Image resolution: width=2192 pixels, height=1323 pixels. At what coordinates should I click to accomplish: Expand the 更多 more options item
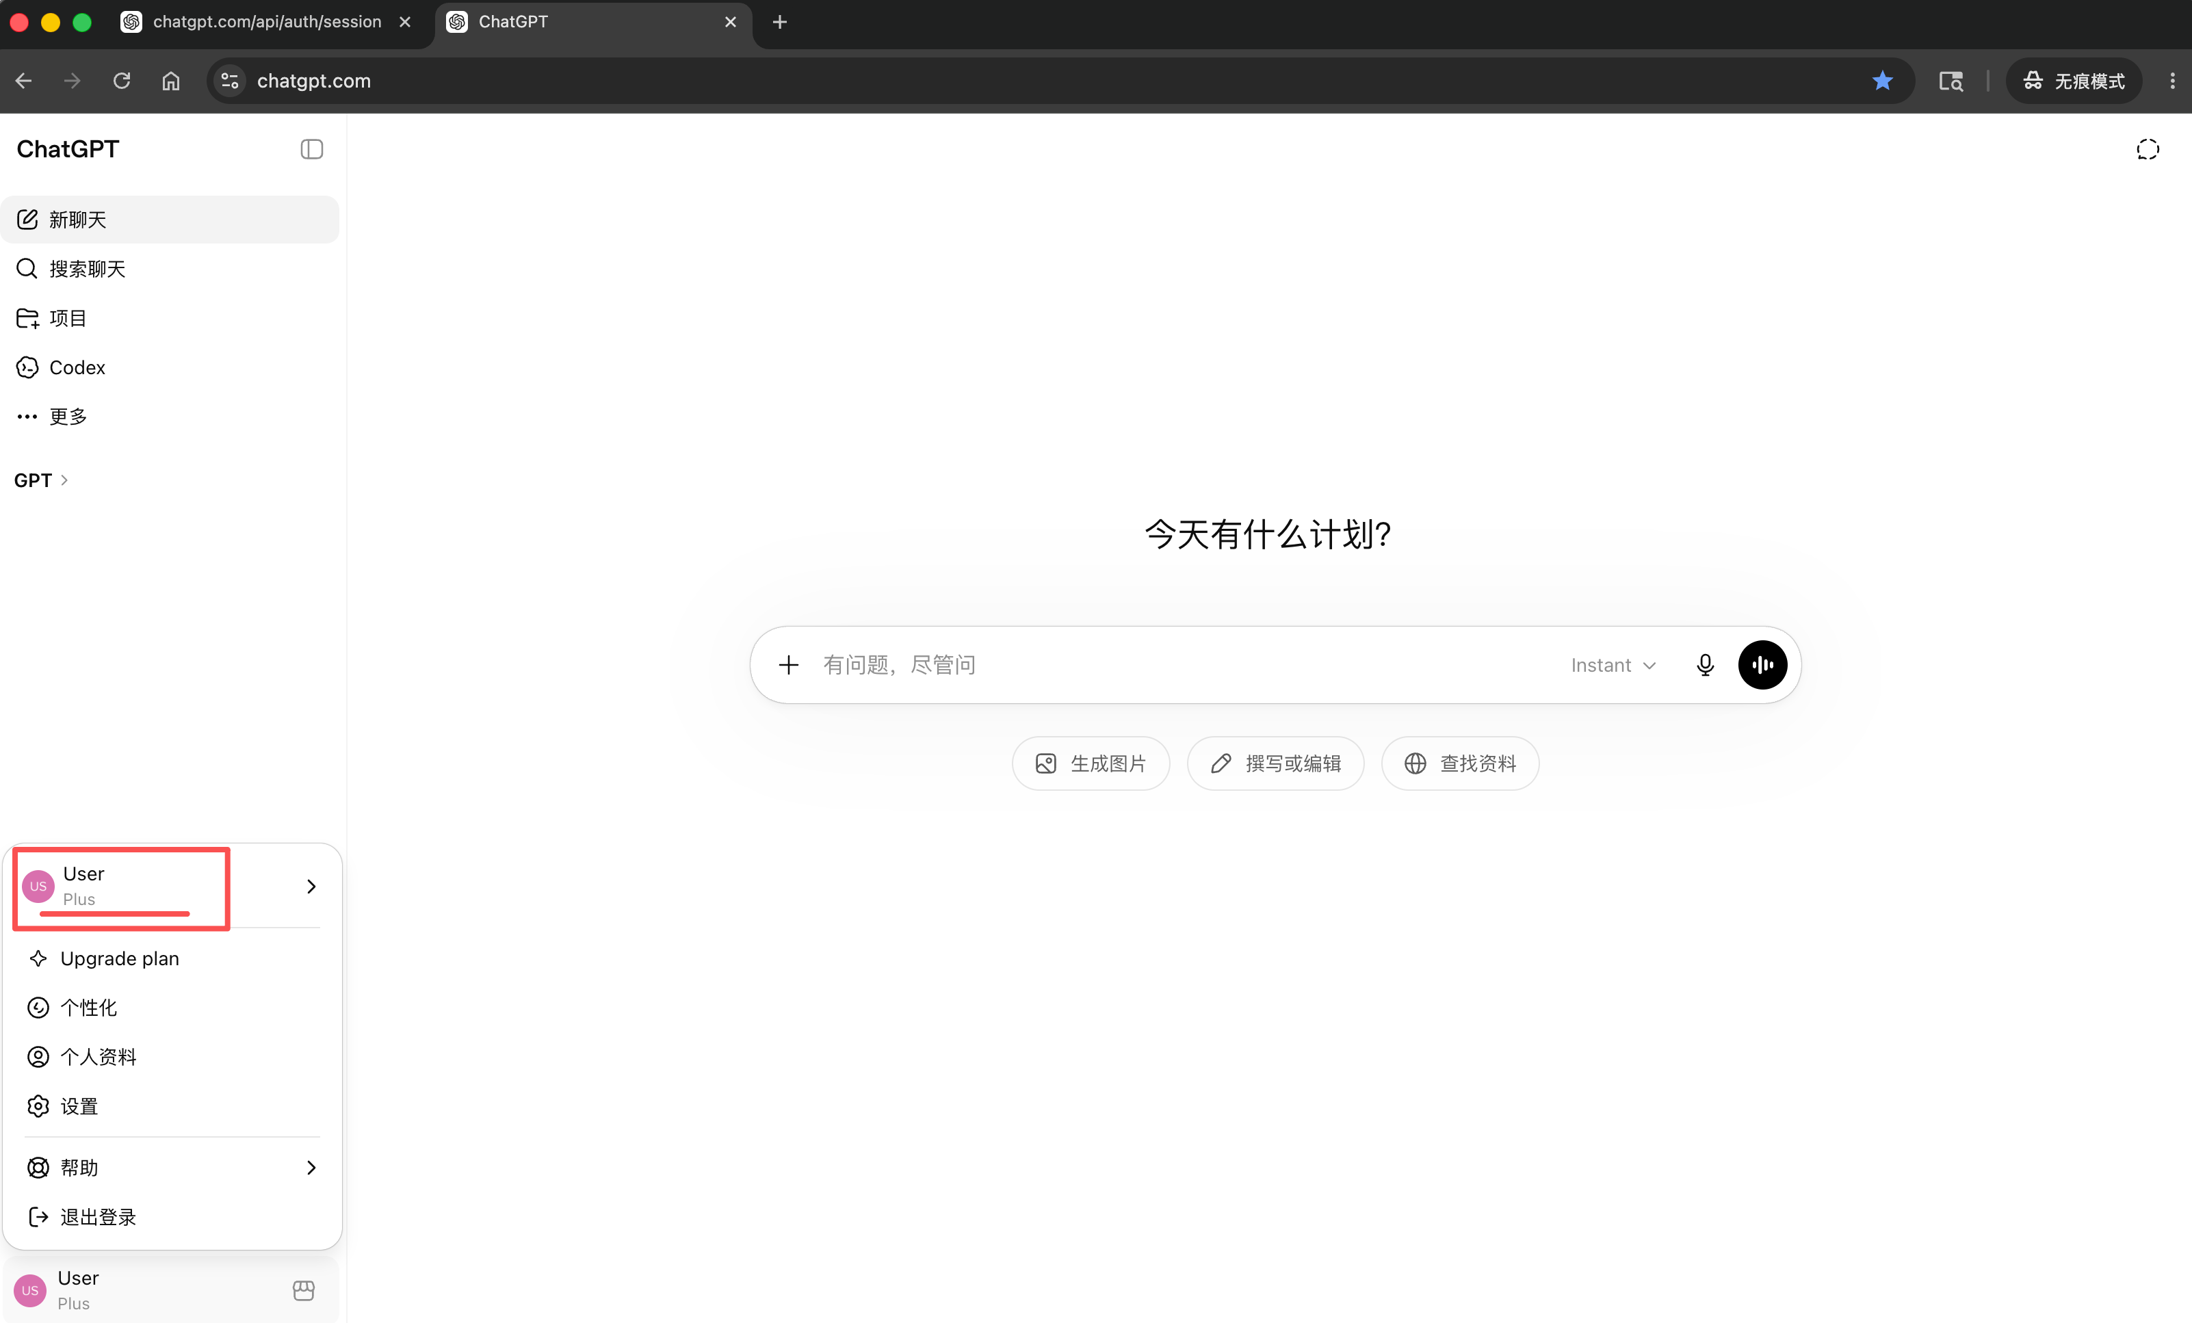point(170,417)
